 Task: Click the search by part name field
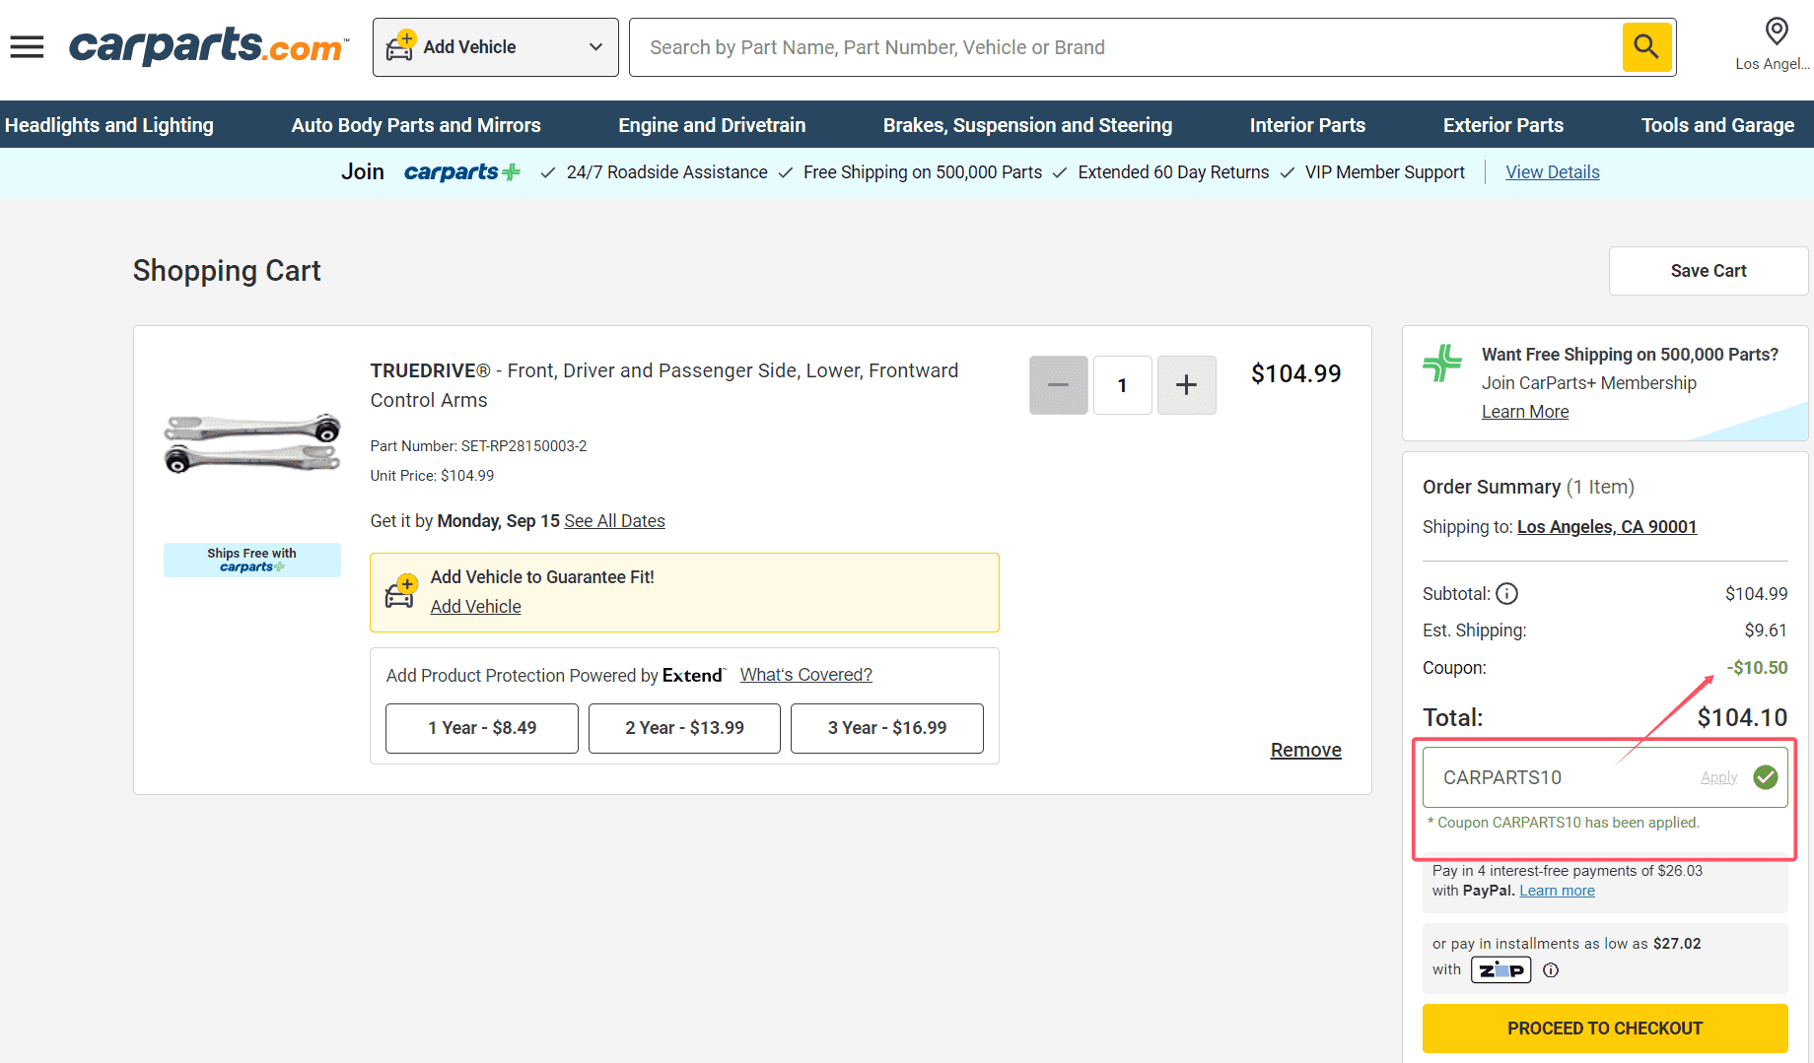click(1124, 47)
